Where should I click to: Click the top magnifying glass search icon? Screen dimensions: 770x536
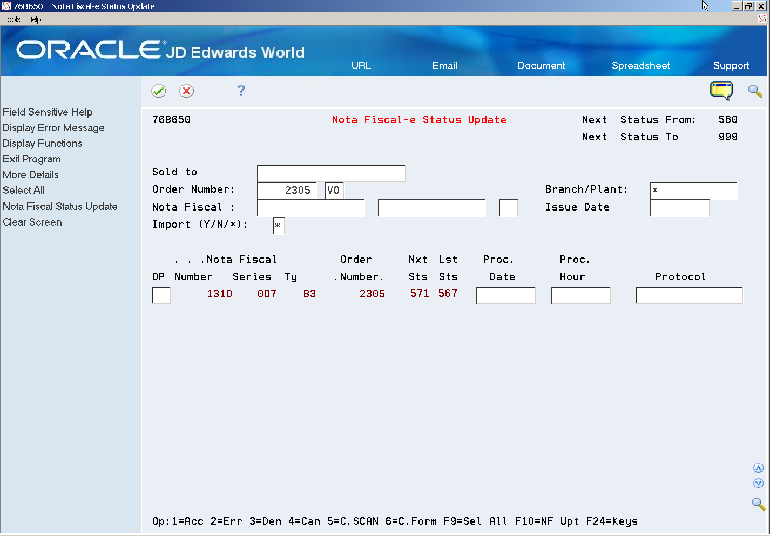tap(755, 91)
